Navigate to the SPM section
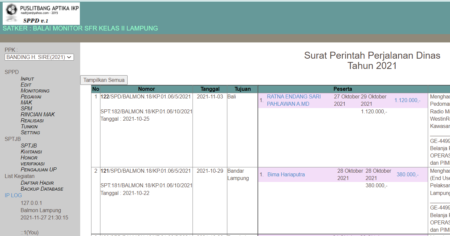This screenshot has width=450, height=236. (x=26, y=108)
